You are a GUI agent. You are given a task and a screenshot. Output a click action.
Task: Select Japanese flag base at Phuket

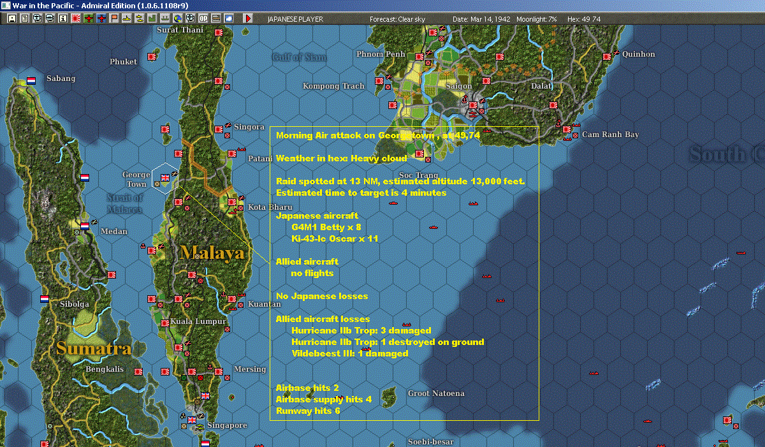(x=152, y=56)
